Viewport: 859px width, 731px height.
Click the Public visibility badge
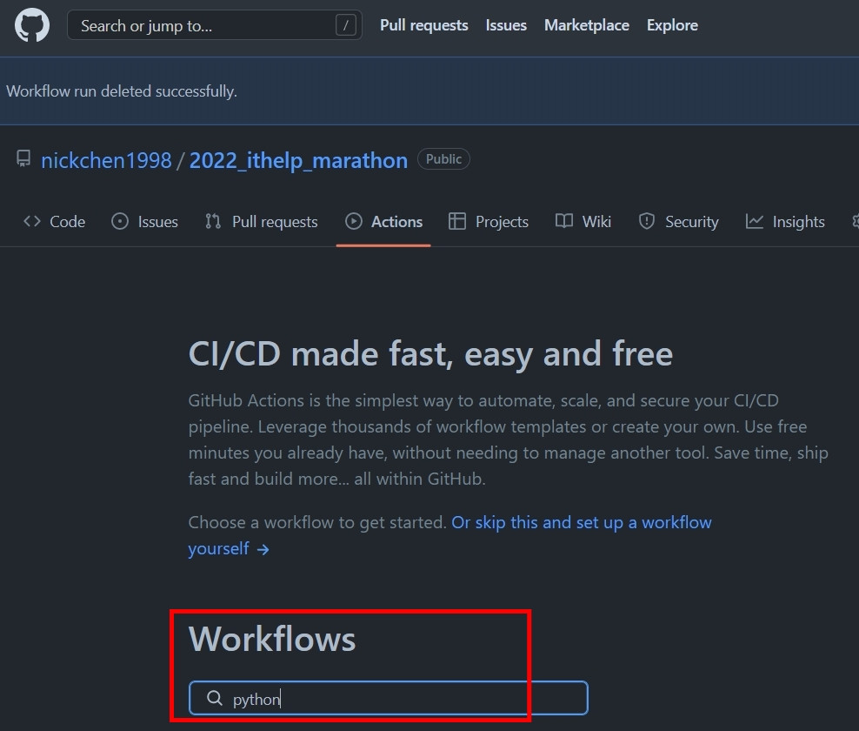pyautogui.click(x=443, y=159)
